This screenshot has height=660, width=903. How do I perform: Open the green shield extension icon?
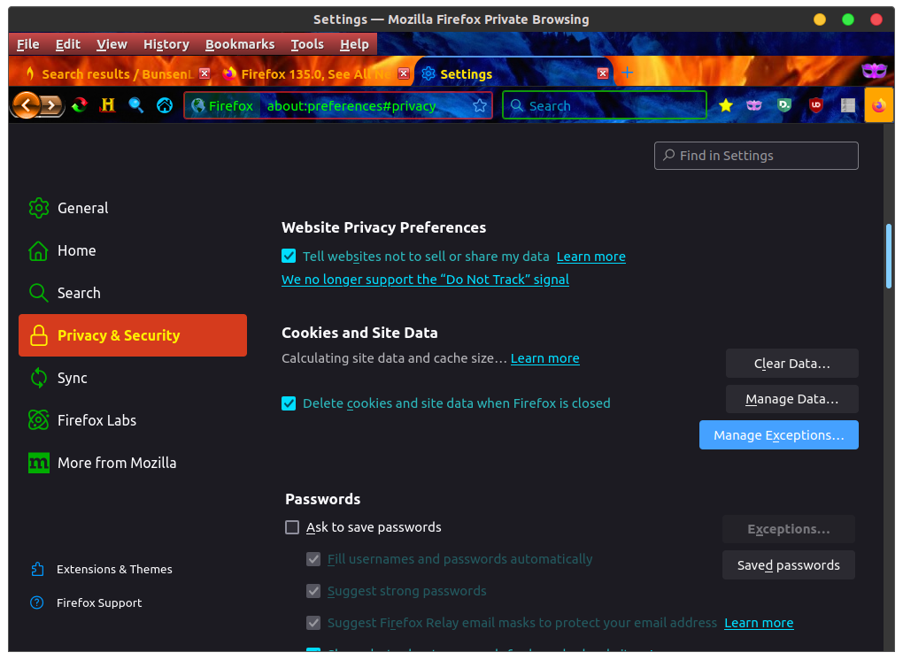783,105
